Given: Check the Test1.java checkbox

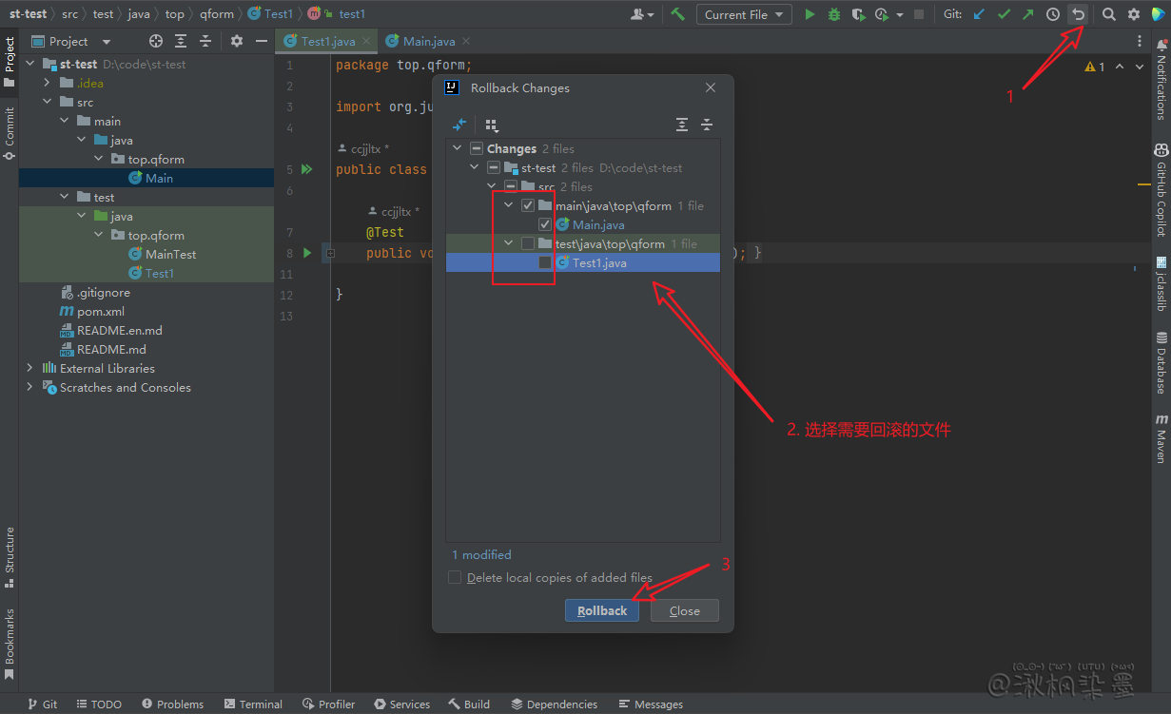Looking at the screenshot, I should point(545,263).
